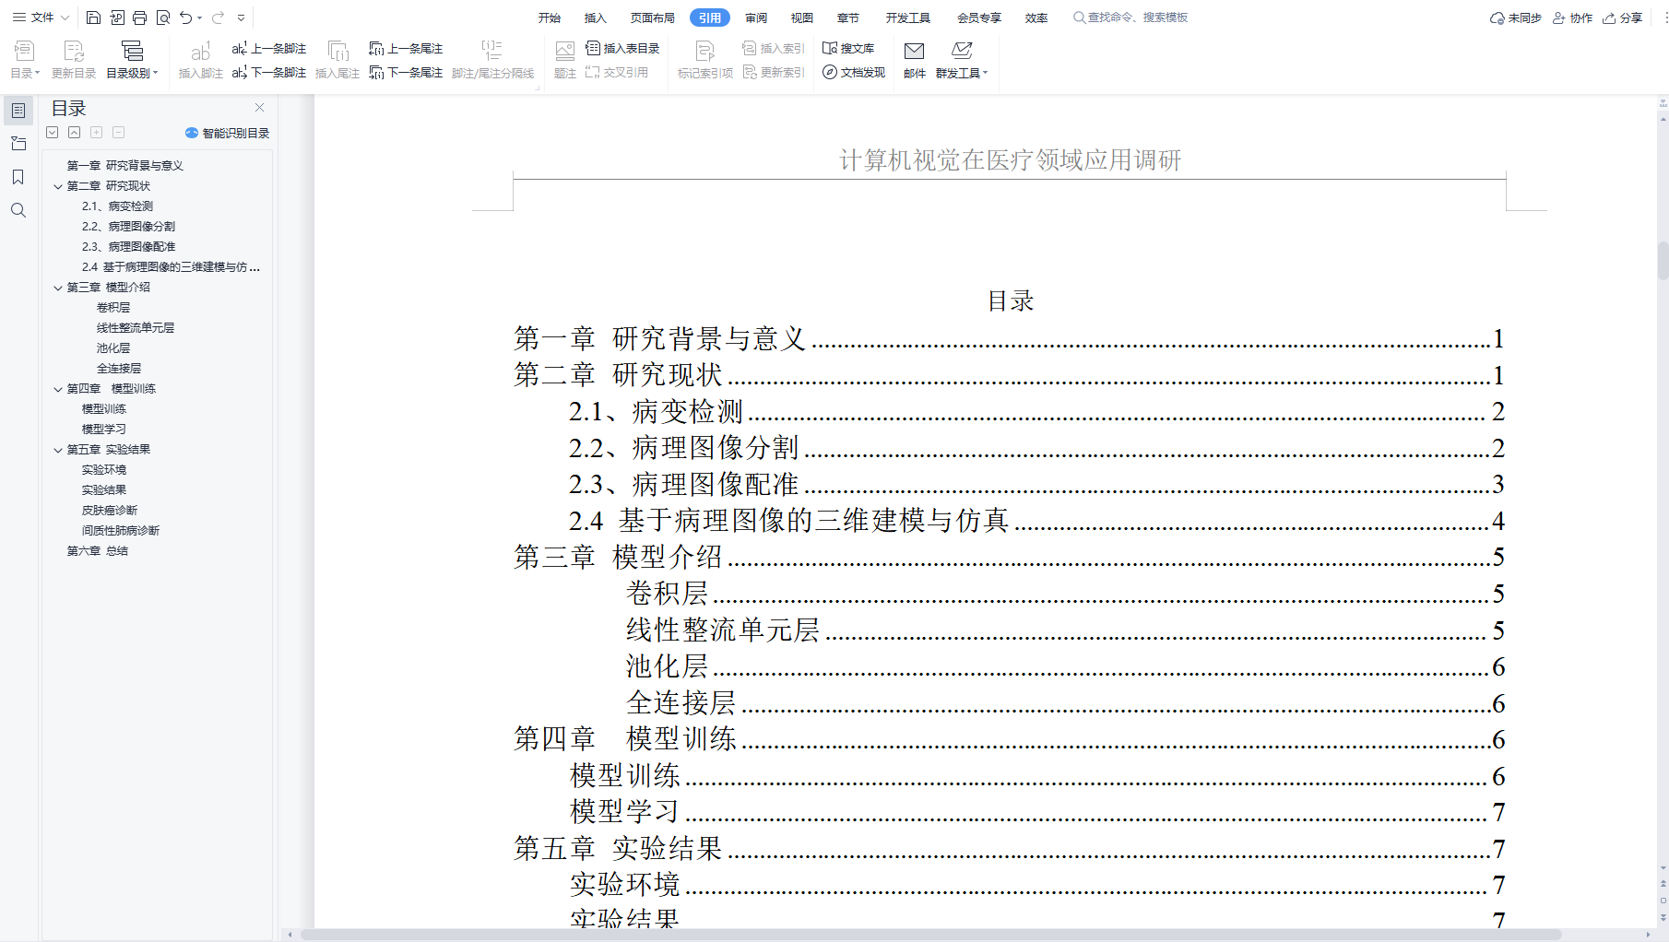Click the command search field
Screen dimensions: 1669x942
[1131, 18]
